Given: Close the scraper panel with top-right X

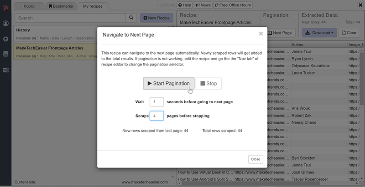Looking at the screenshot, I should click(x=360, y=5).
